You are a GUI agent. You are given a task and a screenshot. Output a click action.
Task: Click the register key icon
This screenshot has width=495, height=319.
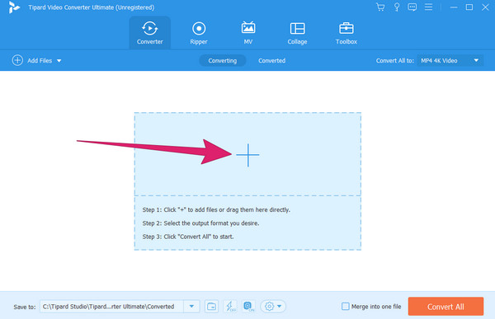(397, 7)
